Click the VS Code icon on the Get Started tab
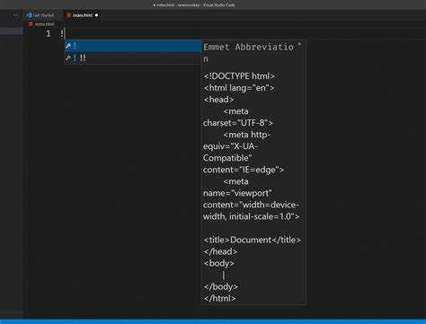 (x=29, y=15)
